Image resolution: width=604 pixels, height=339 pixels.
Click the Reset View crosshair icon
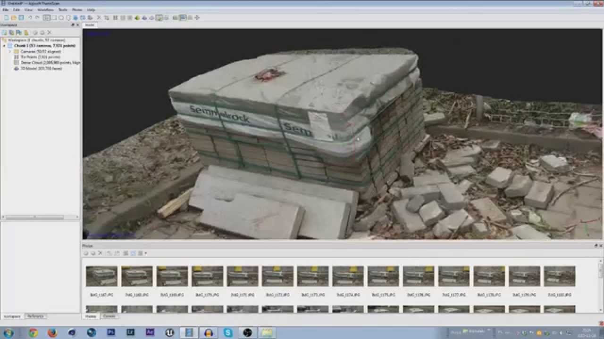(197, 18)
